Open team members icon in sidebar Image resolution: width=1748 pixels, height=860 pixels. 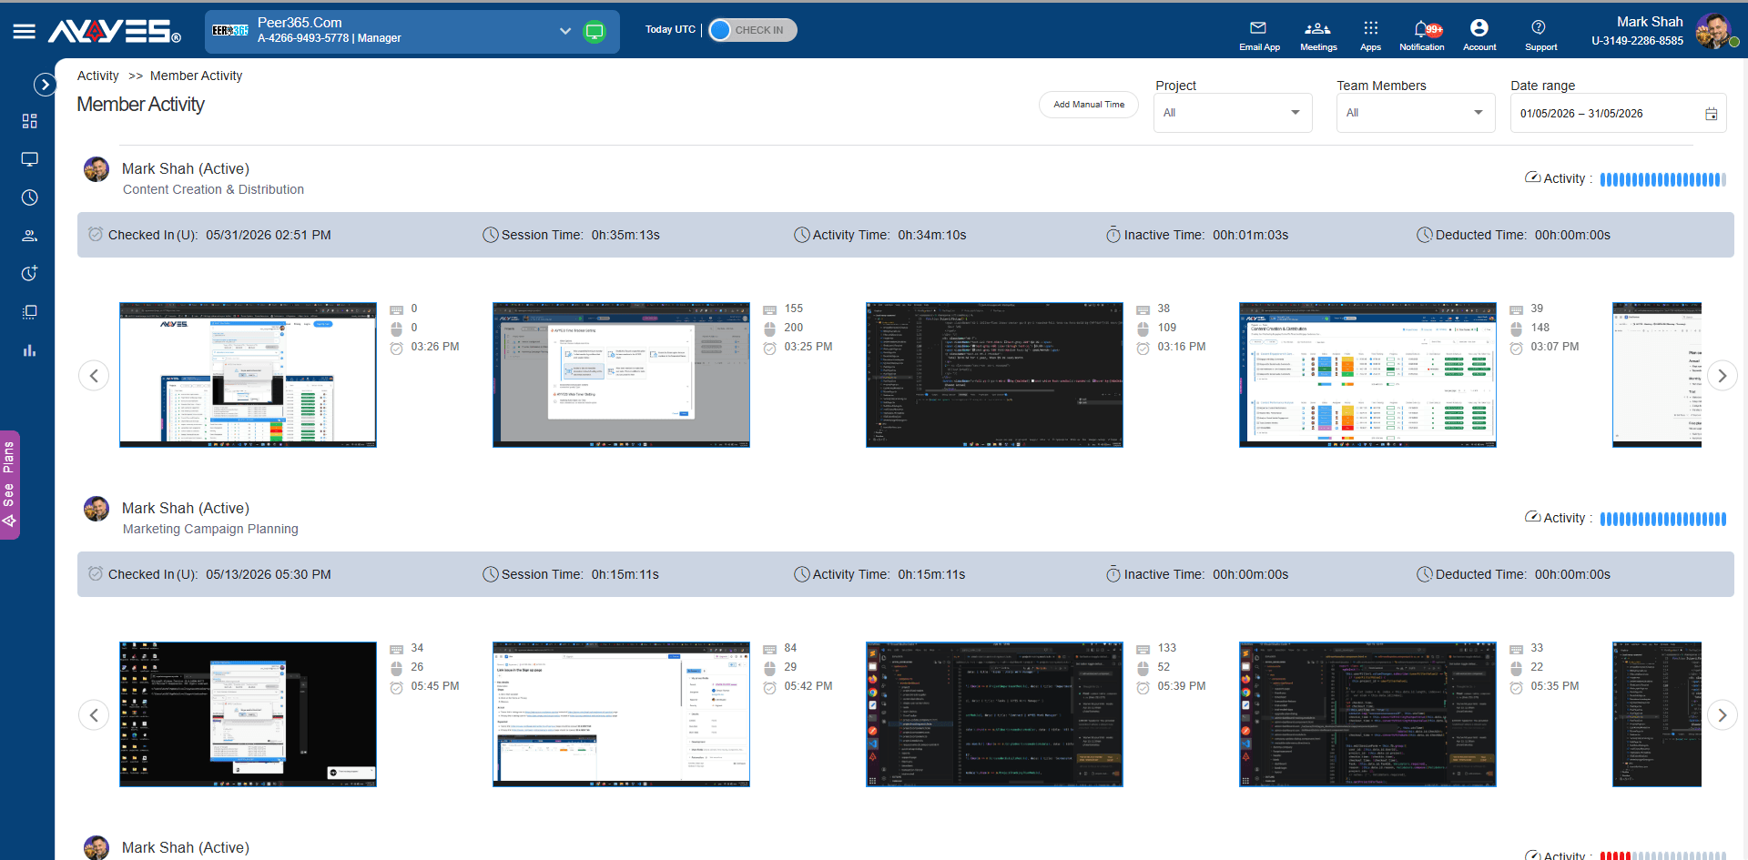(29, 236)
